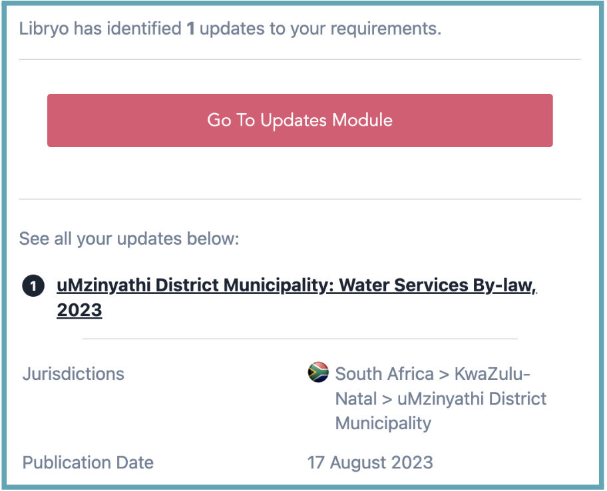Open the uMzinyathi Water Services By-law link

point(296,286)
